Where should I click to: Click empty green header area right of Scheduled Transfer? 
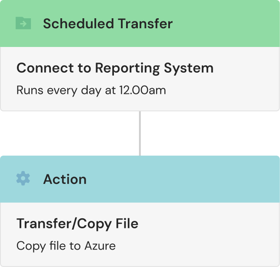[x=226, y=23]
